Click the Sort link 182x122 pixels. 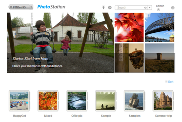tap(171, 82)
